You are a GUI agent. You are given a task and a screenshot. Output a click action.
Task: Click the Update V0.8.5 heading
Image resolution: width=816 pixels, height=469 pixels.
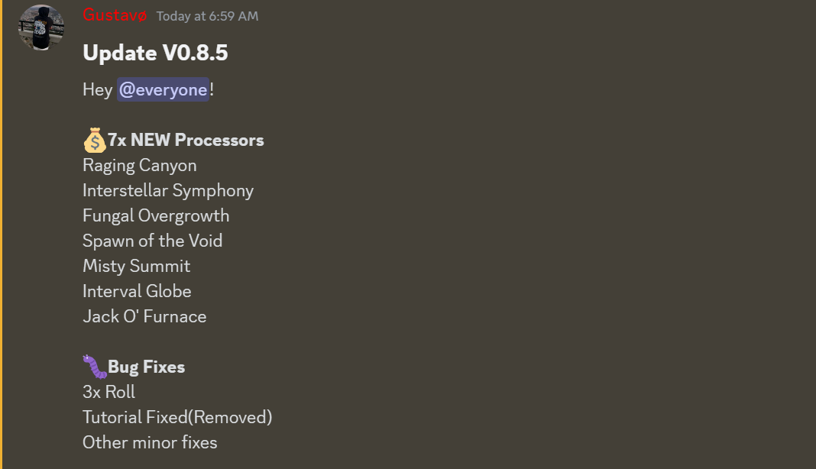[155, 53]
